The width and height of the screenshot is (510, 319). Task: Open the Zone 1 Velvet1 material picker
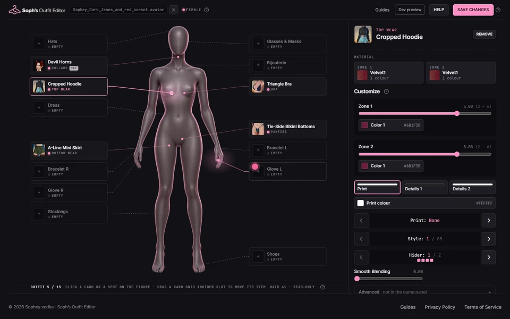pos(389,73)
